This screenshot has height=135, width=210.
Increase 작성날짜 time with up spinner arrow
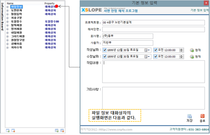coord(181,49)
